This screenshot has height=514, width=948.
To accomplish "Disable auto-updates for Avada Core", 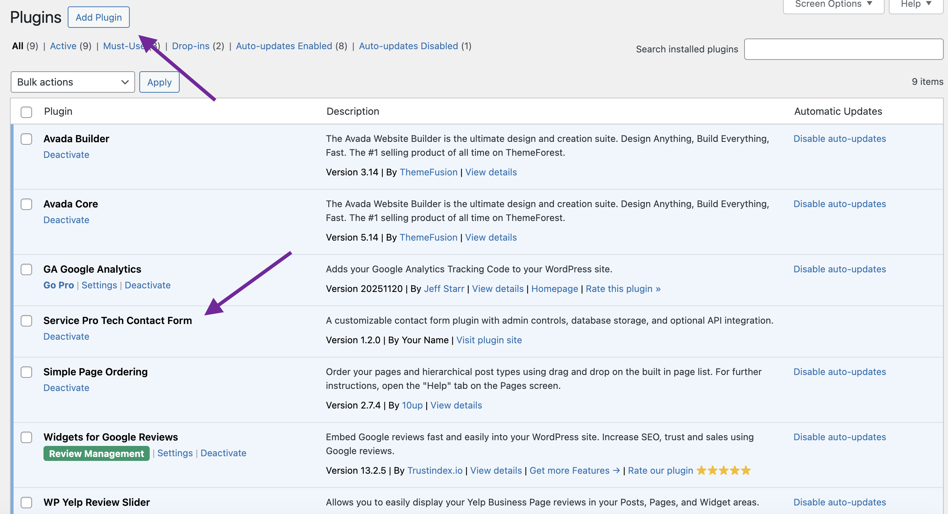I will click(839, 204).
